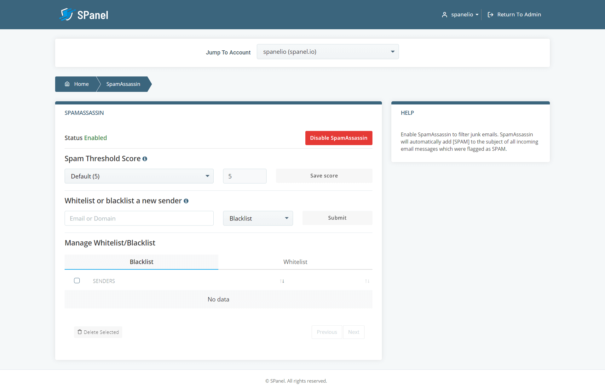
Task: Click the SENDERS column header text
Action: pos(104,281)
